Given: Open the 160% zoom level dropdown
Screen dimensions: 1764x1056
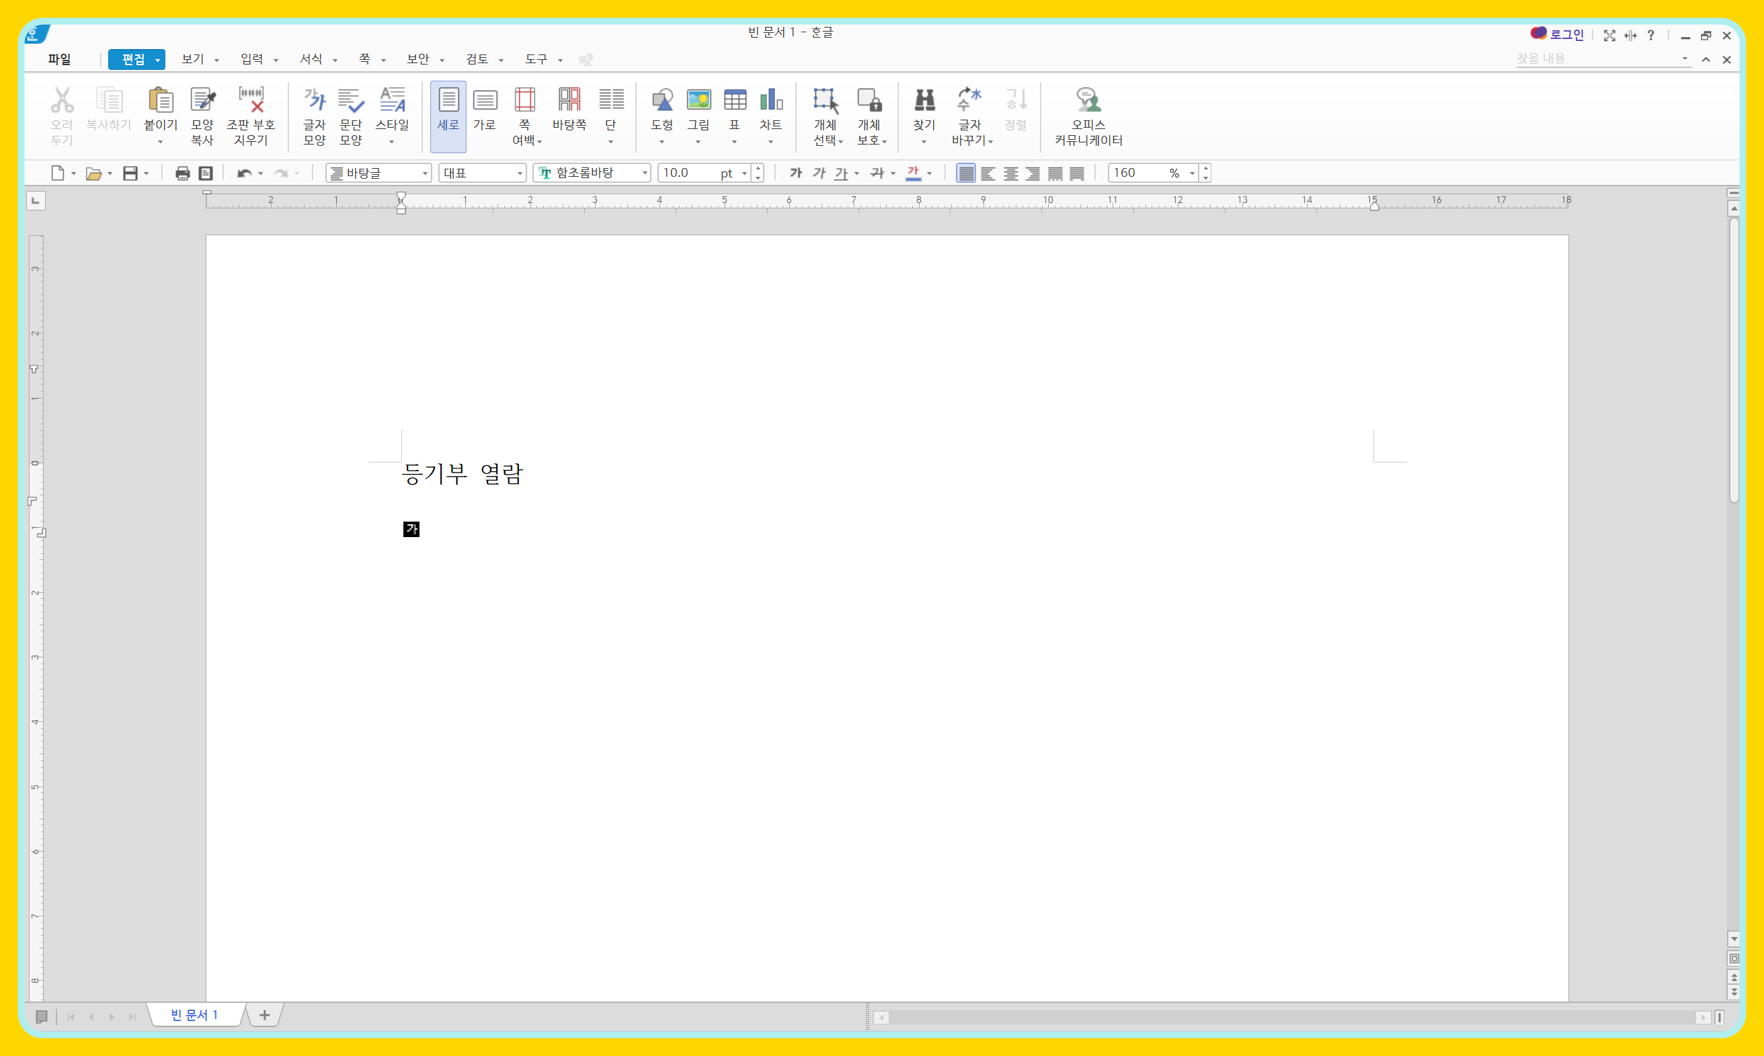Looking at the screenshot, I should tap(1192, 173).
